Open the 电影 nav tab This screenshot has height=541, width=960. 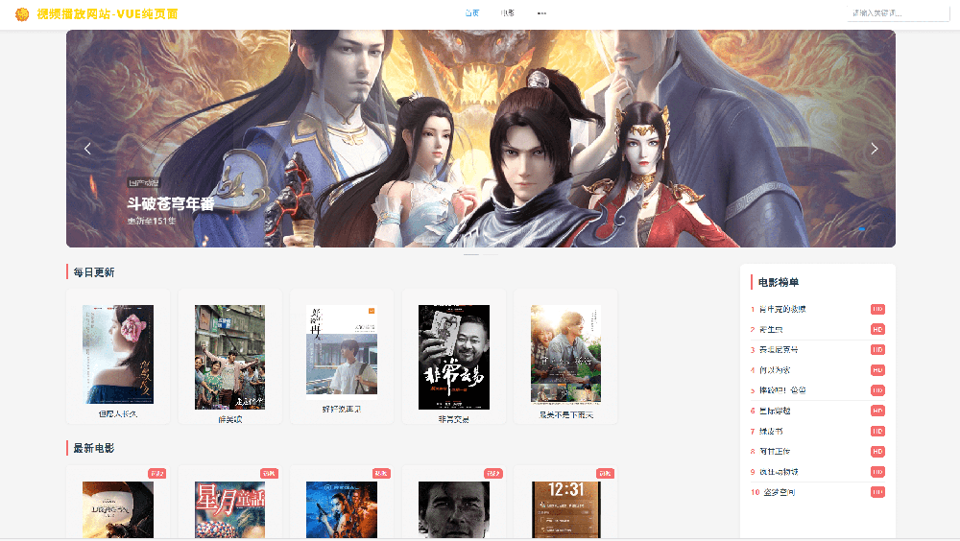(508, 12)
